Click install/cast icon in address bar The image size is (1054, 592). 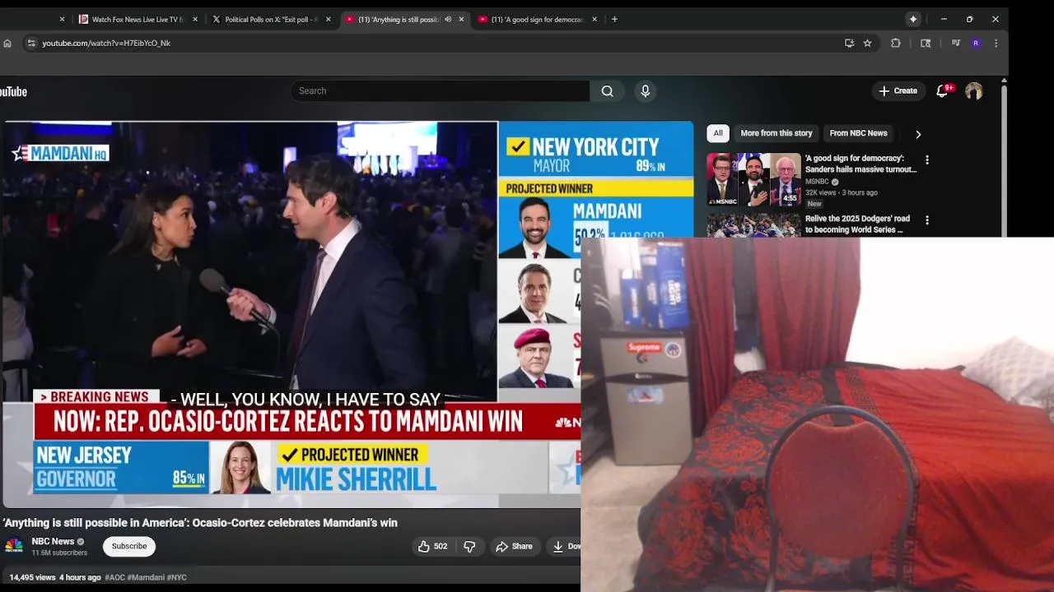click(x=849, y=44)
